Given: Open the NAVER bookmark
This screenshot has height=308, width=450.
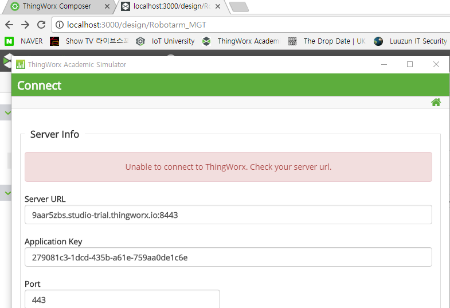Looking at the screenshot, I should (24, 41).
